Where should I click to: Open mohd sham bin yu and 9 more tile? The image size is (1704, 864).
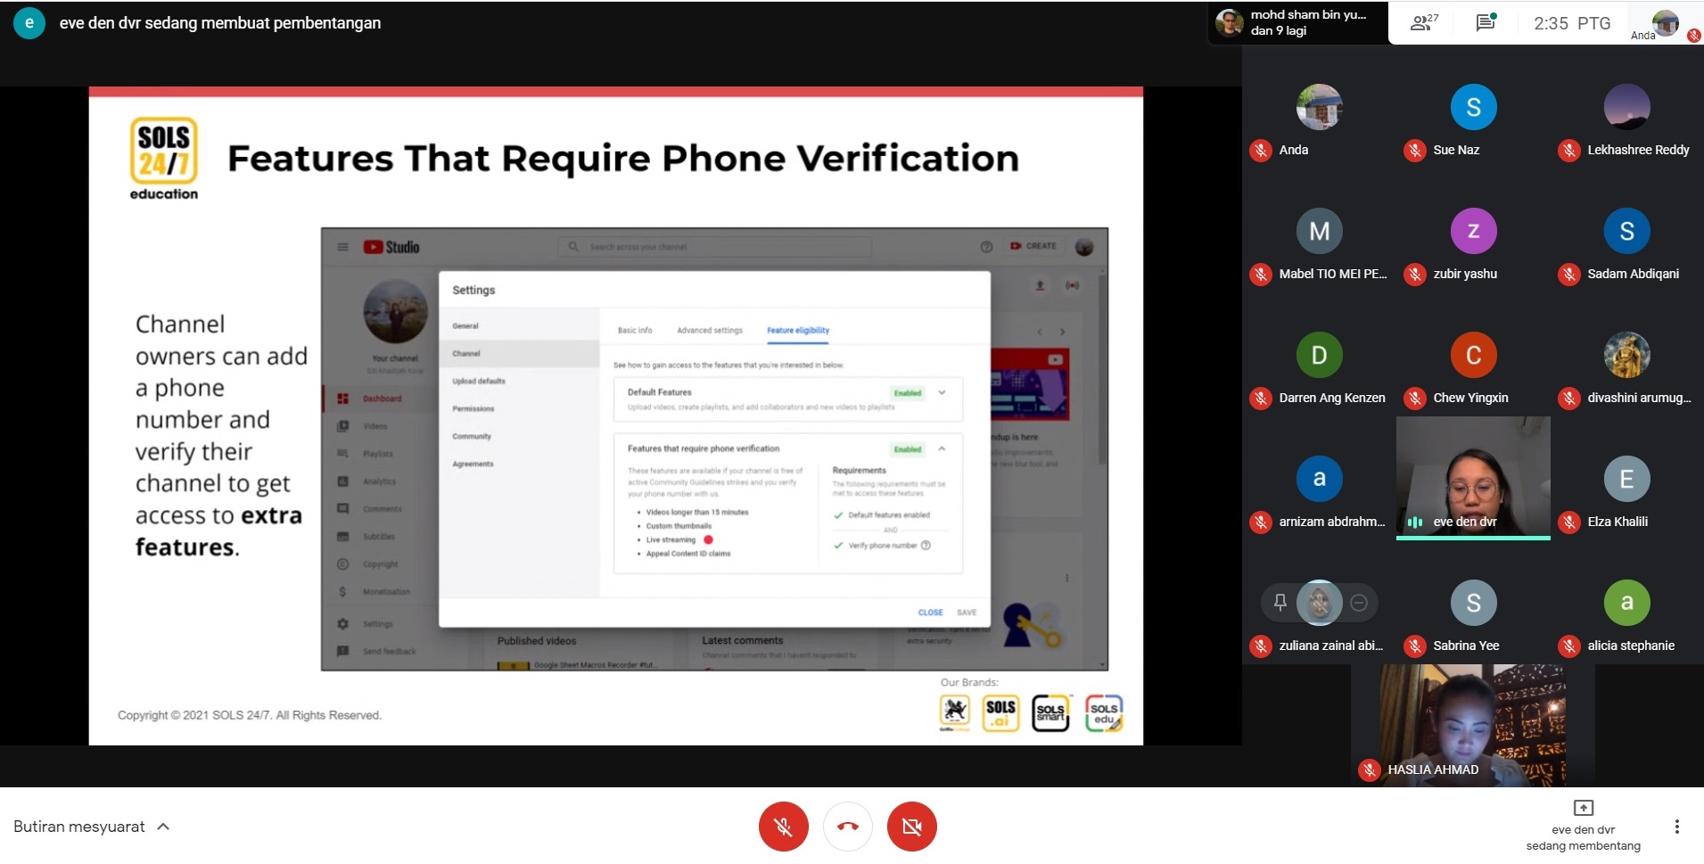pos(1297,23)
